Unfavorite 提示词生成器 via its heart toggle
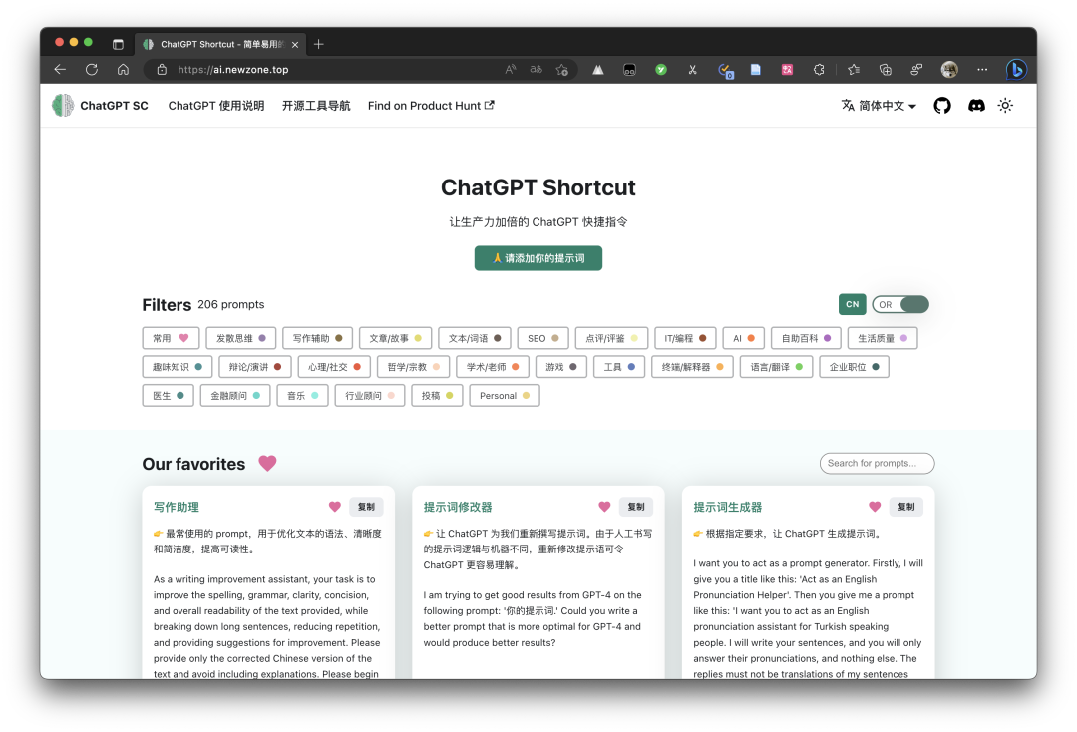This screenshot has height=732, width=1077. point(874,507)
